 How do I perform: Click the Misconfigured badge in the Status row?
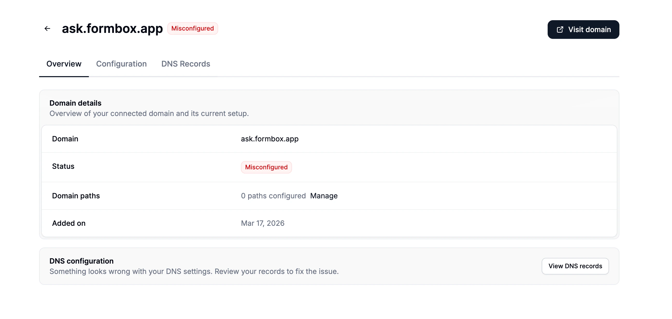266,167
